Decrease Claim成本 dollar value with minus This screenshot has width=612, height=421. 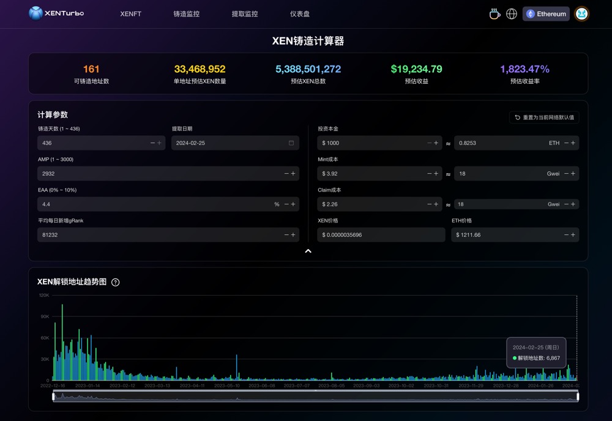(430, 204)
